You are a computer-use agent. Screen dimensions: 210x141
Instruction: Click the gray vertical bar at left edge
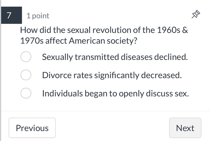pyautogui.click(x=1, y=71)
